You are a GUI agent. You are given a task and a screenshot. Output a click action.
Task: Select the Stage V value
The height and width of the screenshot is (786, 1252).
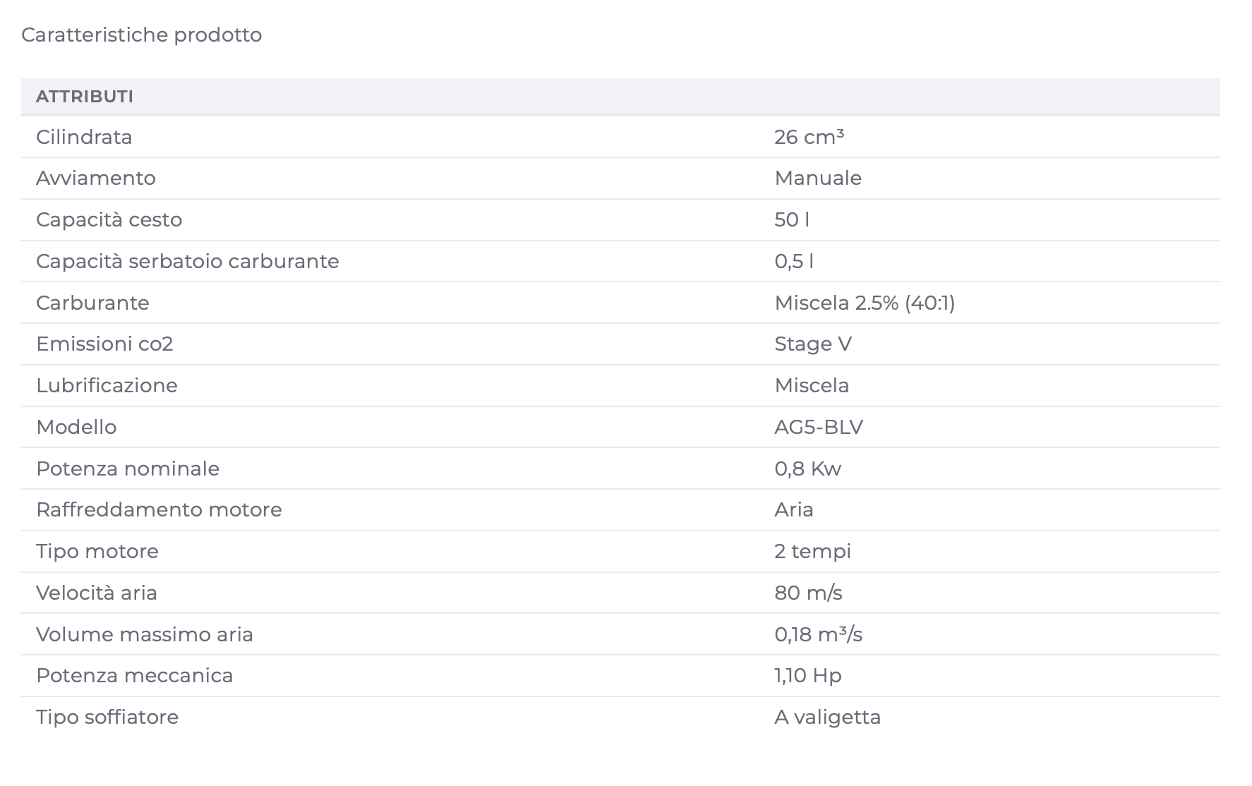[813, 344]
